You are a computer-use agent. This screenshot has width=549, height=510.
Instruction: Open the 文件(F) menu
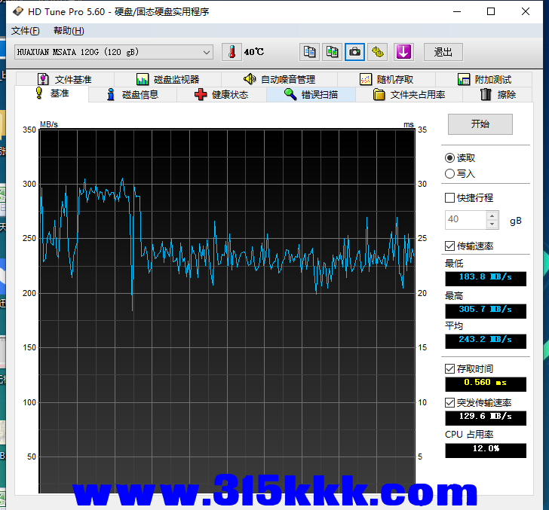pyautogui.click(x=25, y=31)
